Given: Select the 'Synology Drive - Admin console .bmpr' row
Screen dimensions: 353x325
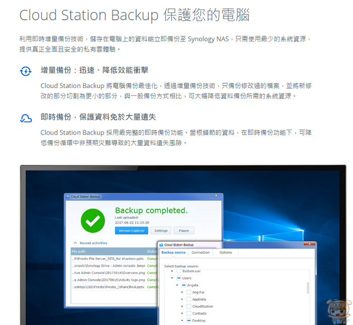Looking at the screenshot, I should (x=114, y=266).
